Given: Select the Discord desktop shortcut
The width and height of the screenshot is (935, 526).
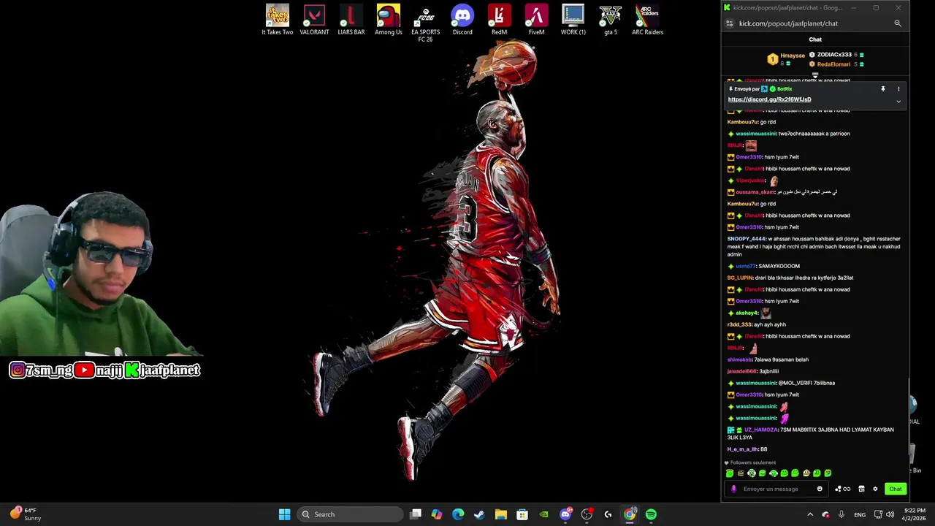Looking at the screenshot, I should click(462, 20).
